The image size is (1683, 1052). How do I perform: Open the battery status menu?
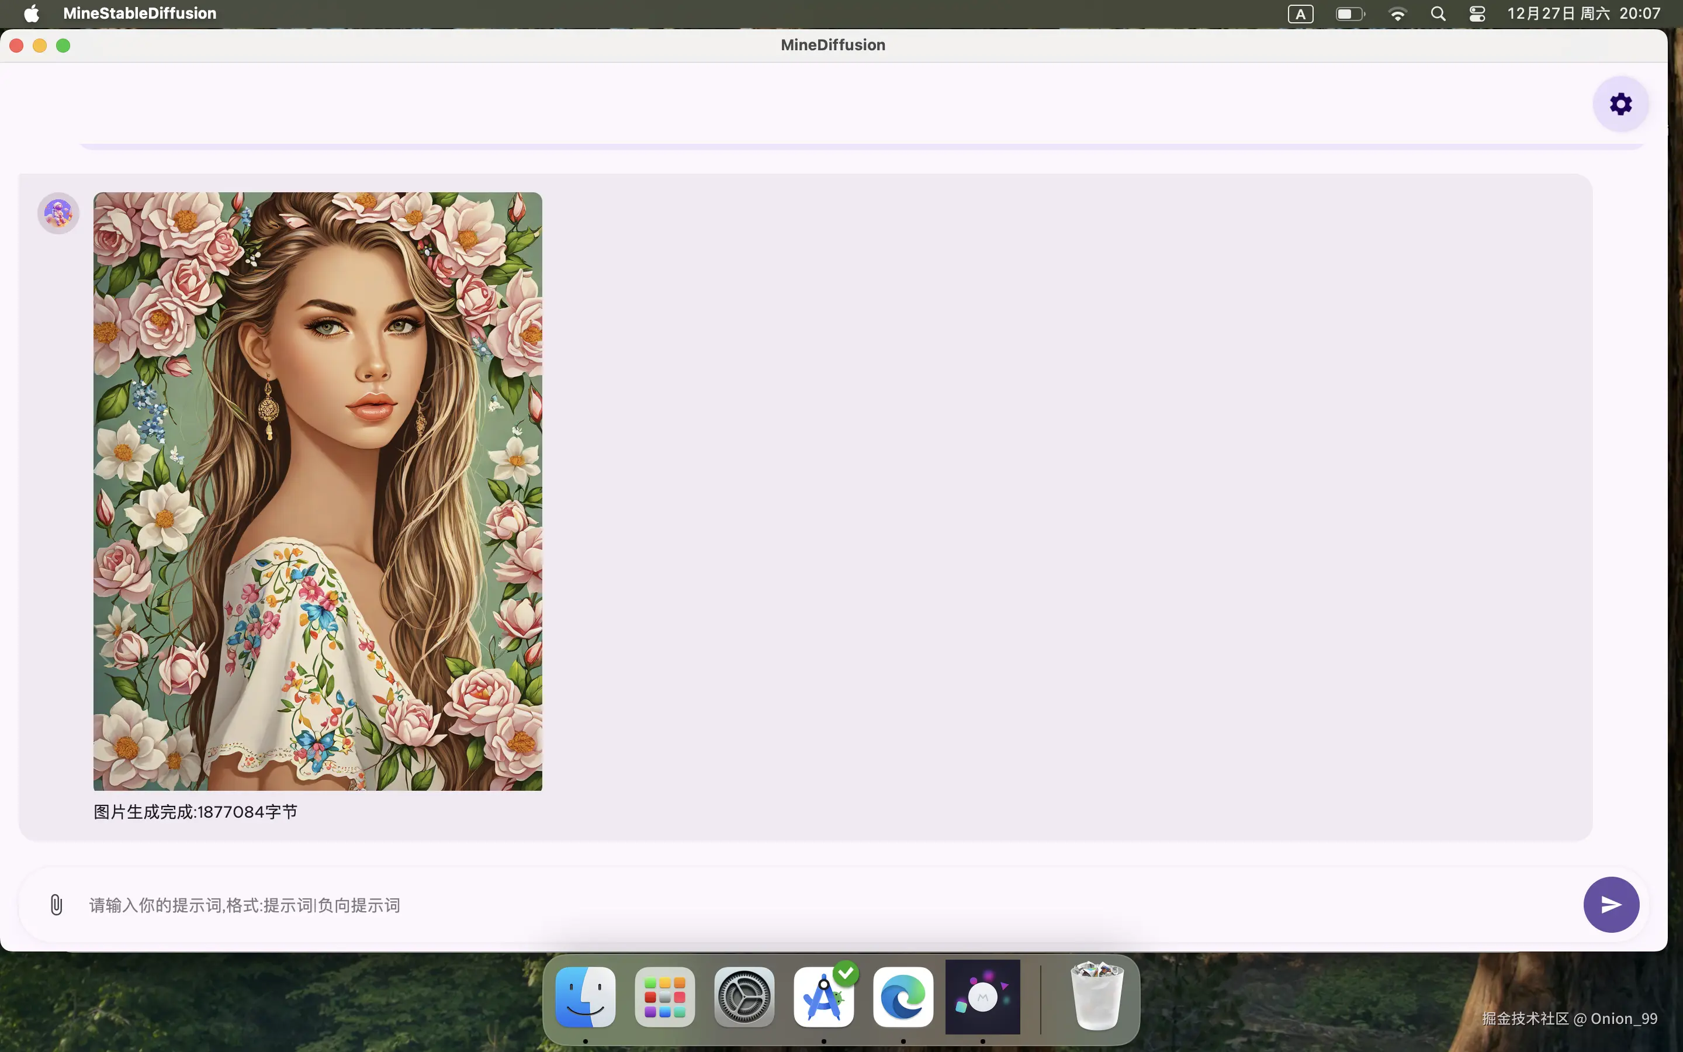pyautogui.click(x=1349, y=13)
